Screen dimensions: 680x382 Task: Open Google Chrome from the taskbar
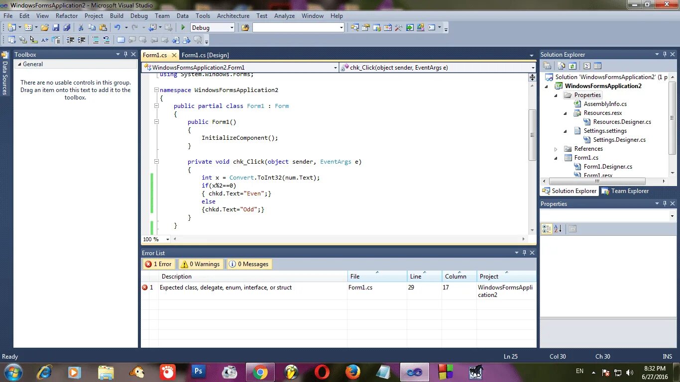(x=260, y=372)
